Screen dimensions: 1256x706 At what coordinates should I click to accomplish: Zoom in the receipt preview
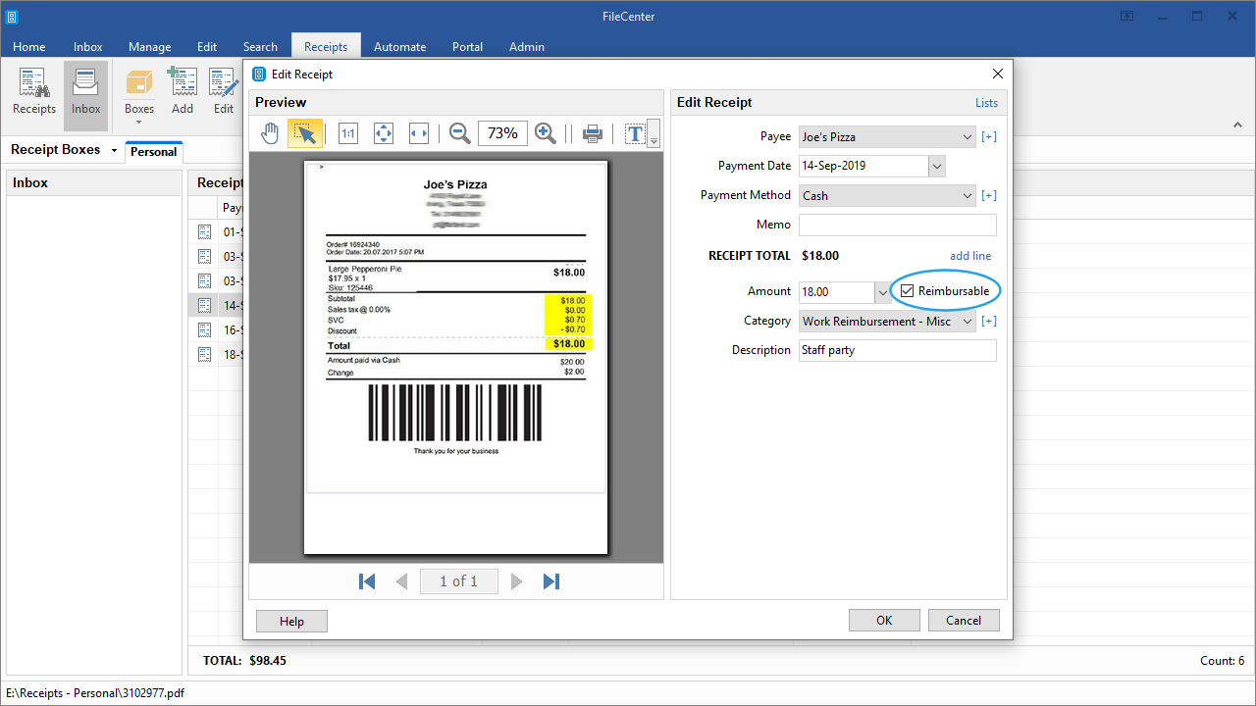tap(546, 133)
